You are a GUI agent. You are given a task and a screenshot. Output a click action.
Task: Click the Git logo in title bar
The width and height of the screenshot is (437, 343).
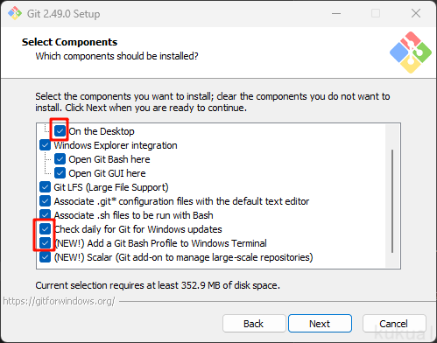coord(15,13)
